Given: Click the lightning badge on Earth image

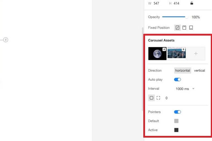Looking at the screenshot, I should [164, 49].
